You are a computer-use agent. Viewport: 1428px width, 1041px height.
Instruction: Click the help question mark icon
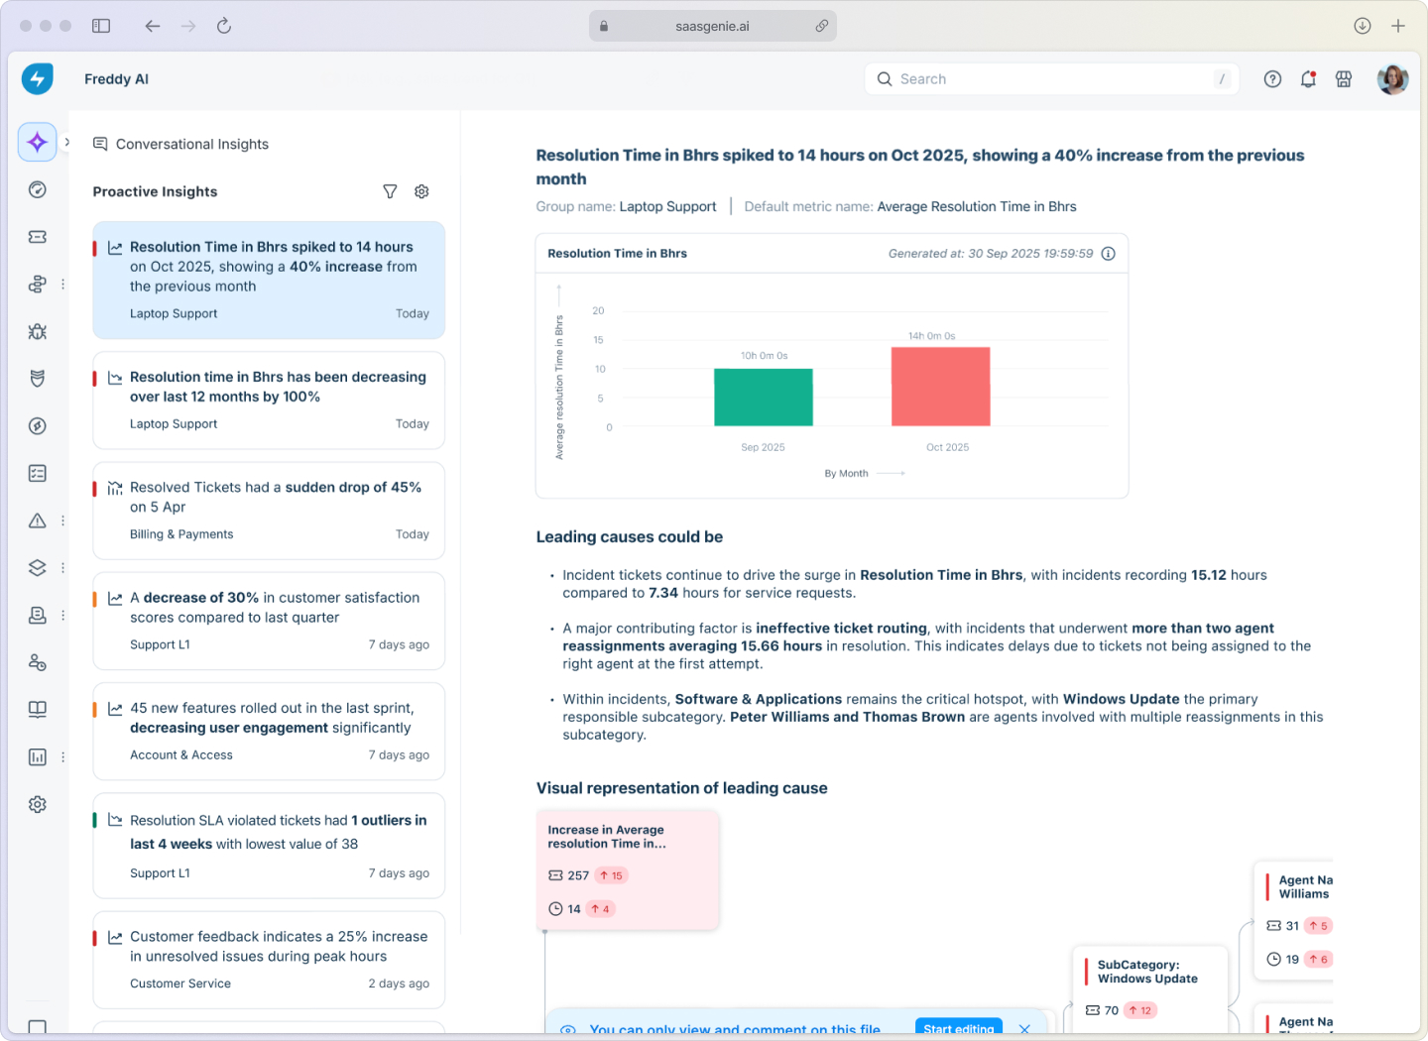click(x=1272, y=78)
